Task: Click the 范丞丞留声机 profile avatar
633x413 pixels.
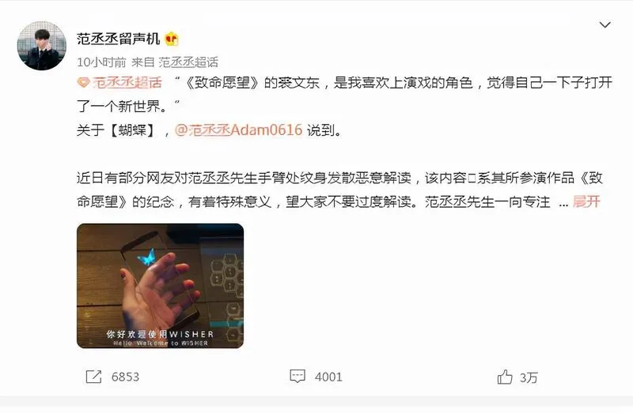Action: click(42, 46)
